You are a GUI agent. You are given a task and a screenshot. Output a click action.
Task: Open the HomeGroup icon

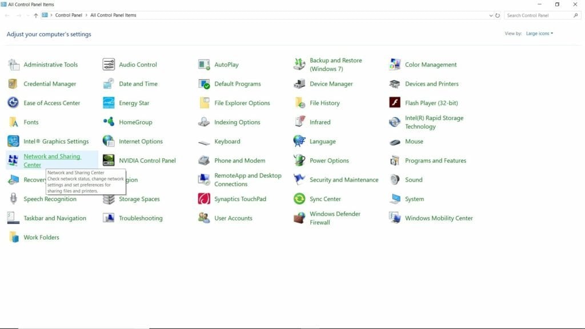[x=109, y=122]
